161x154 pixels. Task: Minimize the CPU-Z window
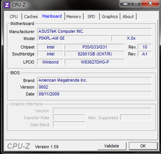(x=125, y=3)
